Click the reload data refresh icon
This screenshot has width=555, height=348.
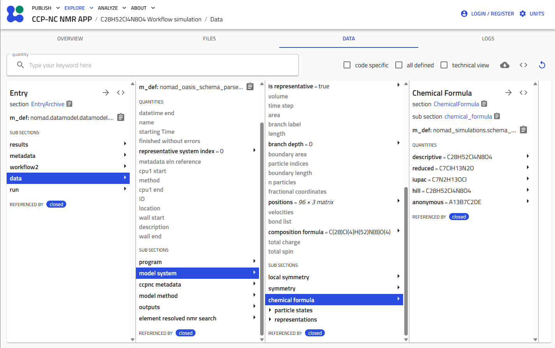click(542, 65)
